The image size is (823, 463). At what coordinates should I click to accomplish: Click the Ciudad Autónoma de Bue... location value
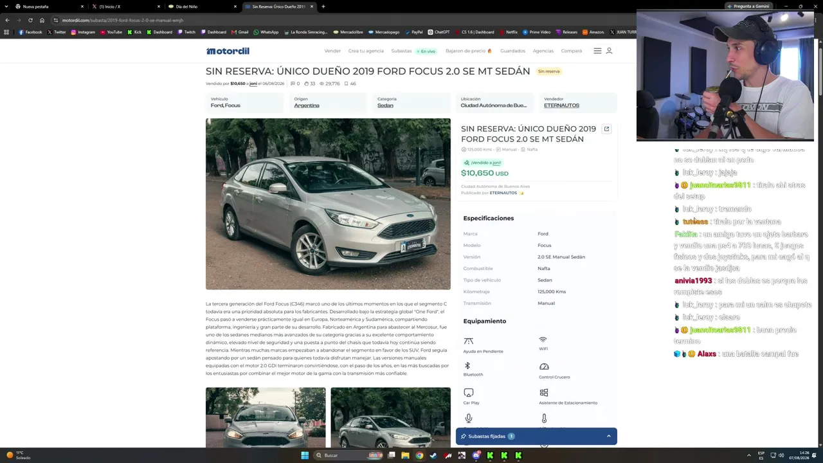[x=493, y=105]
